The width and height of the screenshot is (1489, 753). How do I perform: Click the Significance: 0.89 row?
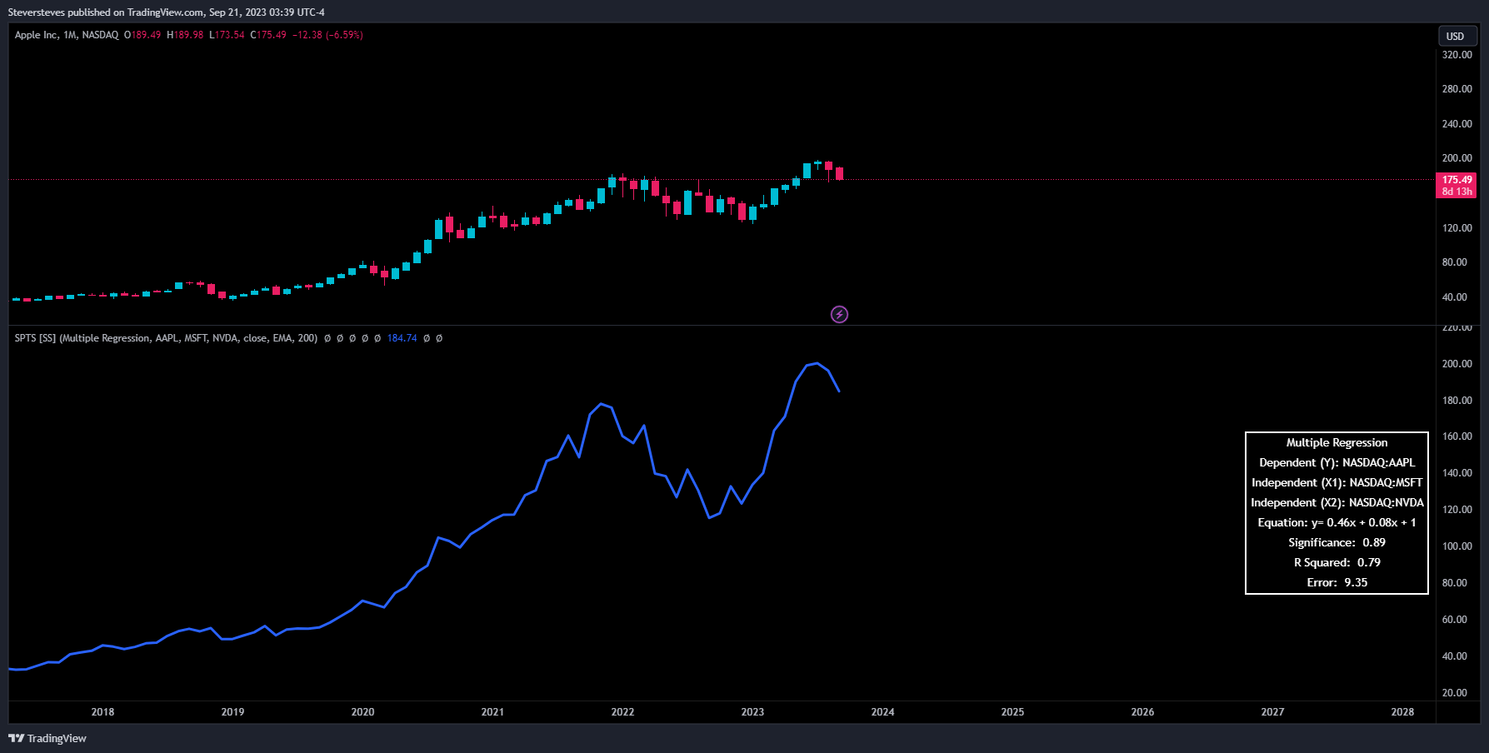1337,542
